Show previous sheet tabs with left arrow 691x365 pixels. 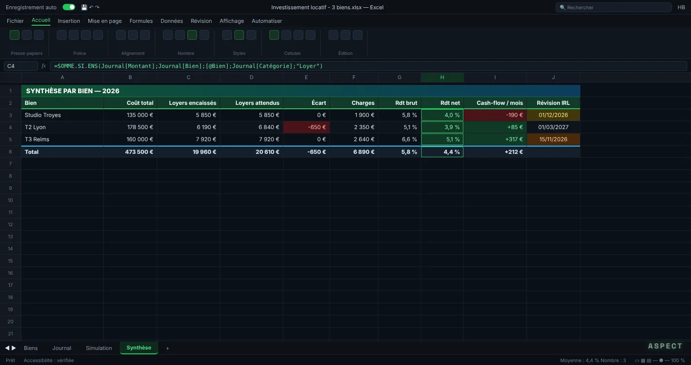pyautogui.click(x=7, y=348)
